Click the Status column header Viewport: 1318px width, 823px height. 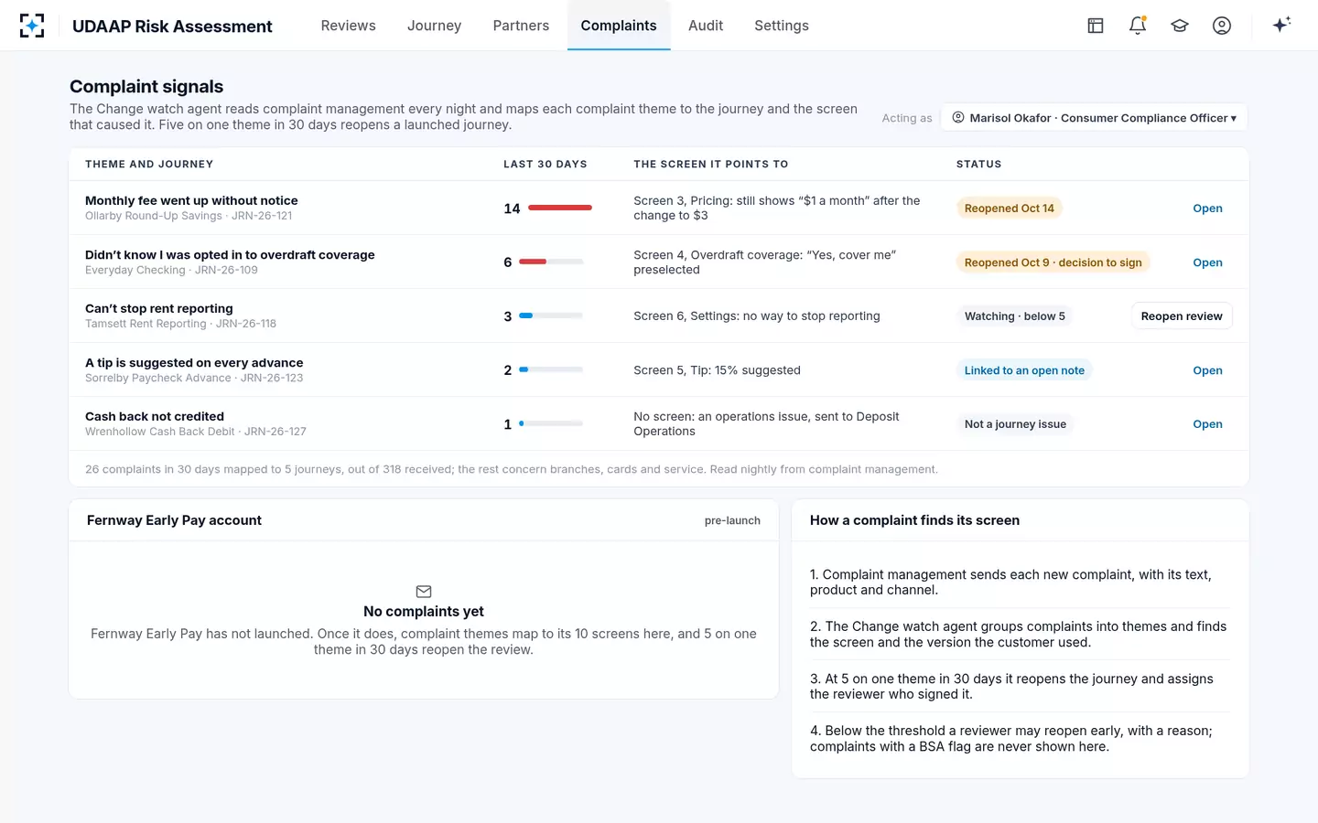pyautogui.click(x=978, y=165)
